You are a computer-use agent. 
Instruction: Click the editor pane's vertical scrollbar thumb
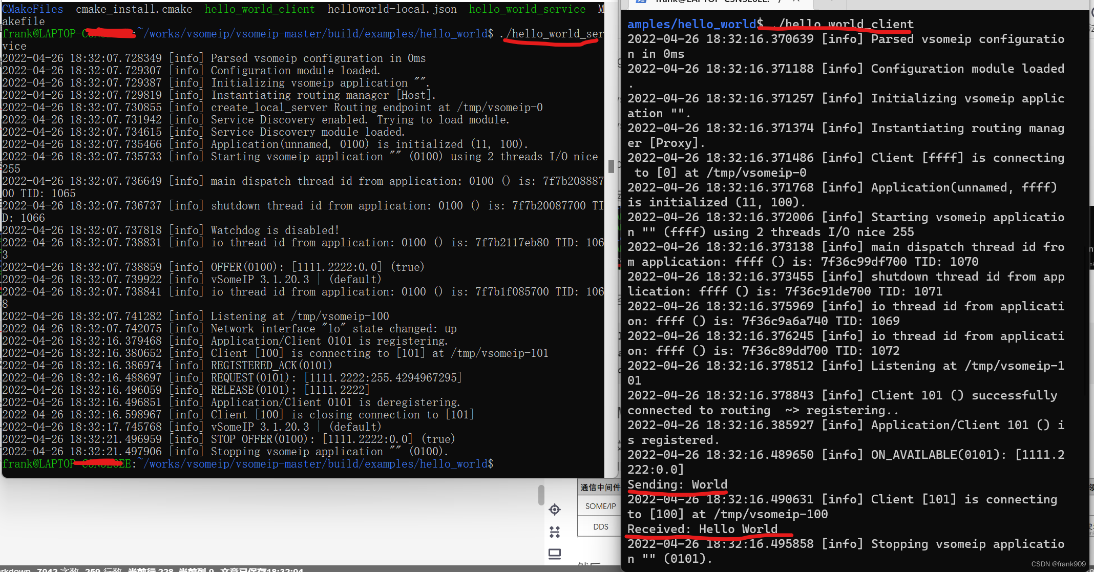tap(541, 495)
